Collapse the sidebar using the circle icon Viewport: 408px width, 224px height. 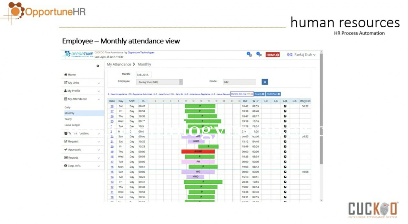click(x=98, y=66)
